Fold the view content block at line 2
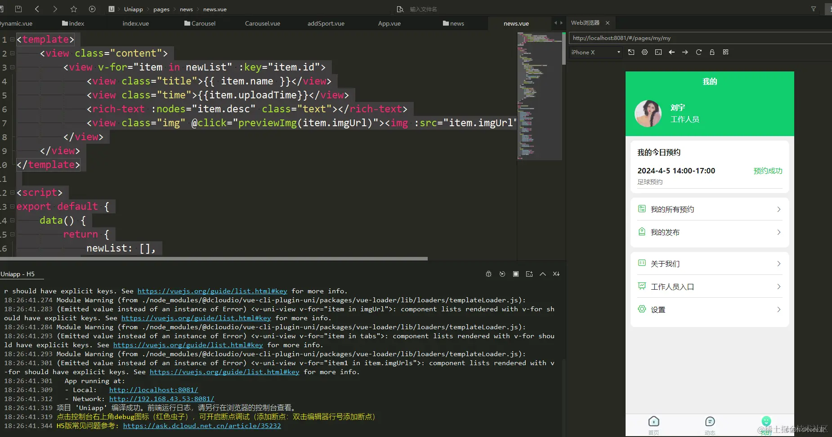Viewport: 832px width, 437px height. click(x=12, y=53)
